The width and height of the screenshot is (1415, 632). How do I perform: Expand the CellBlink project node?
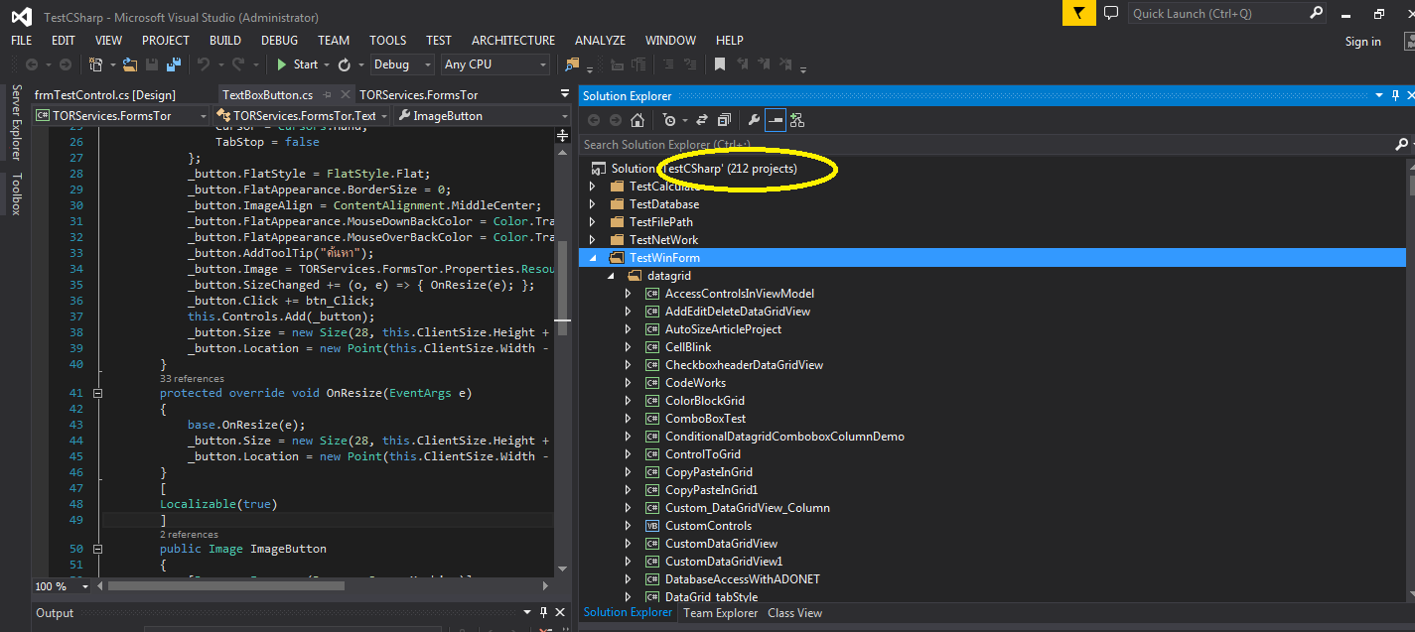point(628,347)
